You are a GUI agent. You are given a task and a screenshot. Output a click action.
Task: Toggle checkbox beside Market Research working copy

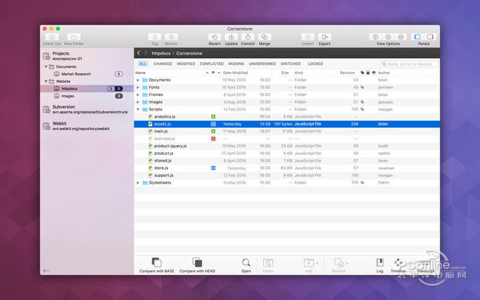pos(128,74)
